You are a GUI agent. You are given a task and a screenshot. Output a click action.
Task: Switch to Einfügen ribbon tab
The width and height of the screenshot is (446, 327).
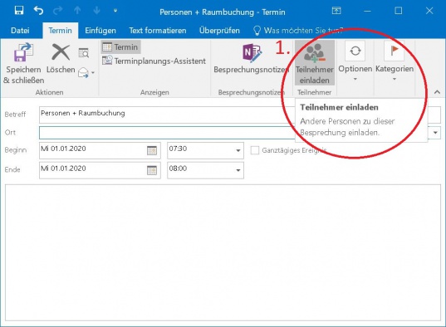[100, 31]
